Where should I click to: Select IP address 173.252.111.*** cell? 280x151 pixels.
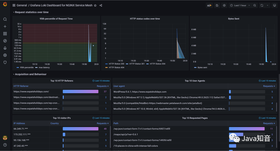[x=22, y=134]
